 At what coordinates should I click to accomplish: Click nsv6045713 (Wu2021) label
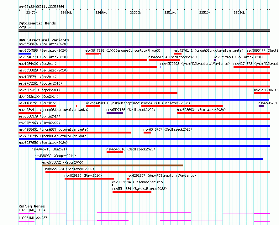click(x=49, y=149)
